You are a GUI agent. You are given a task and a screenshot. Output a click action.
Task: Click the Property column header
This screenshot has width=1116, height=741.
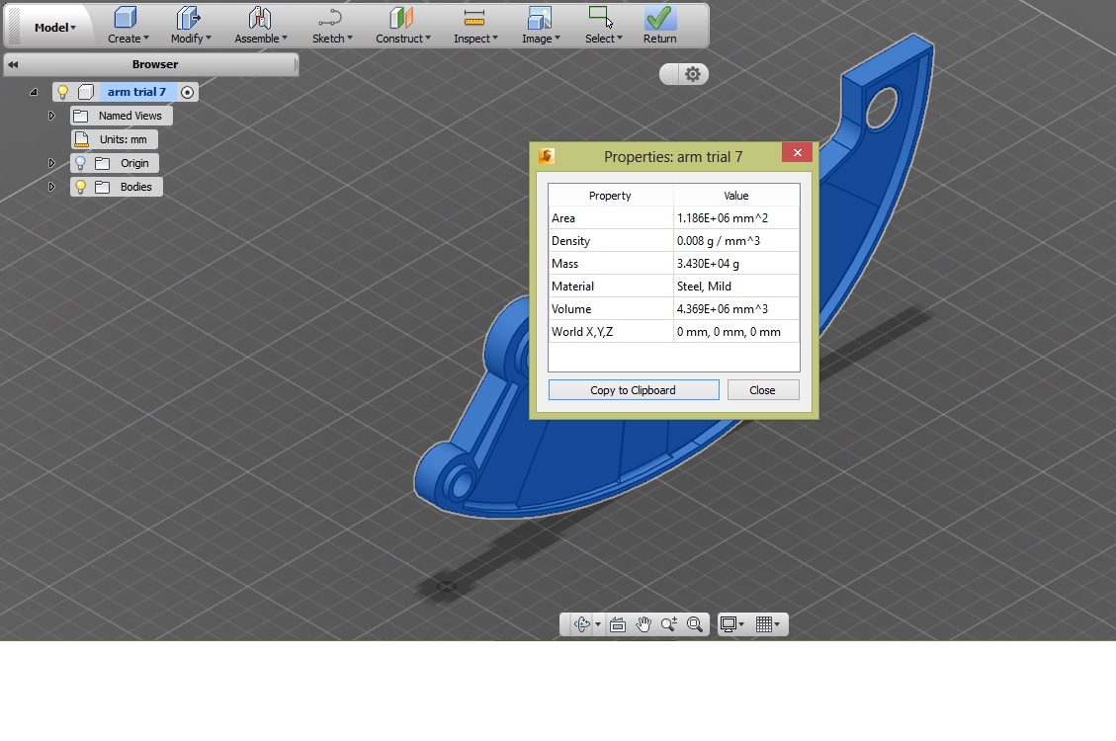pyautogui.click(x=610, y=196)
